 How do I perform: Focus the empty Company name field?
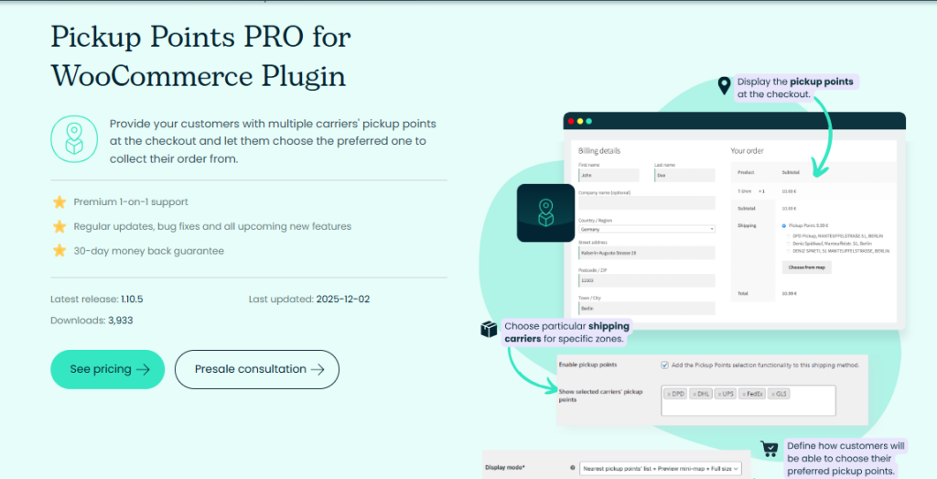click(647, 202)
